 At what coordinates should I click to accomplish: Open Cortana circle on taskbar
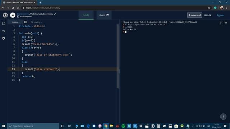tap(62, 126)
